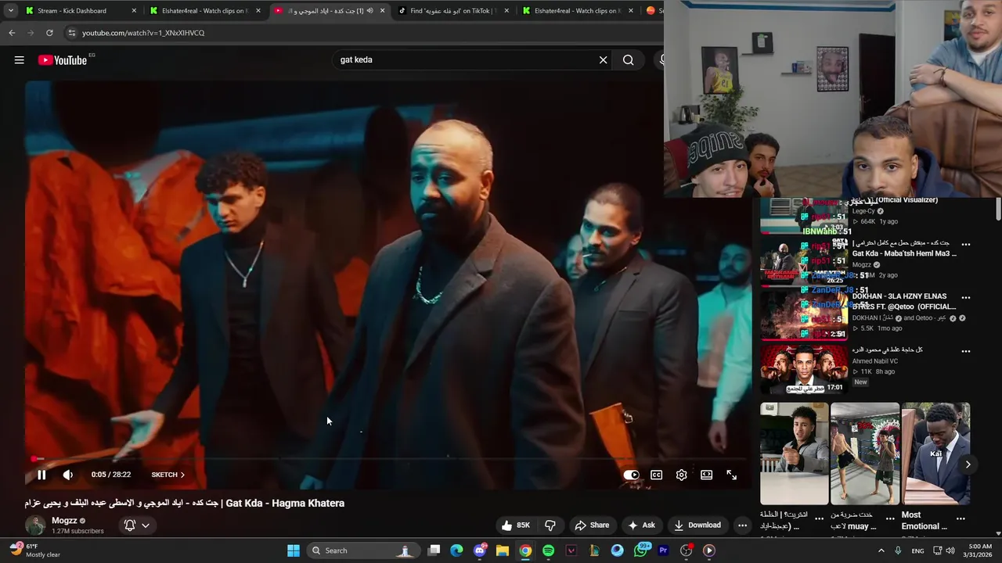Open options for the Gat Kda Maba'tsh video
The height and width of the screenshot is (563, 1002).
(966, 245)
